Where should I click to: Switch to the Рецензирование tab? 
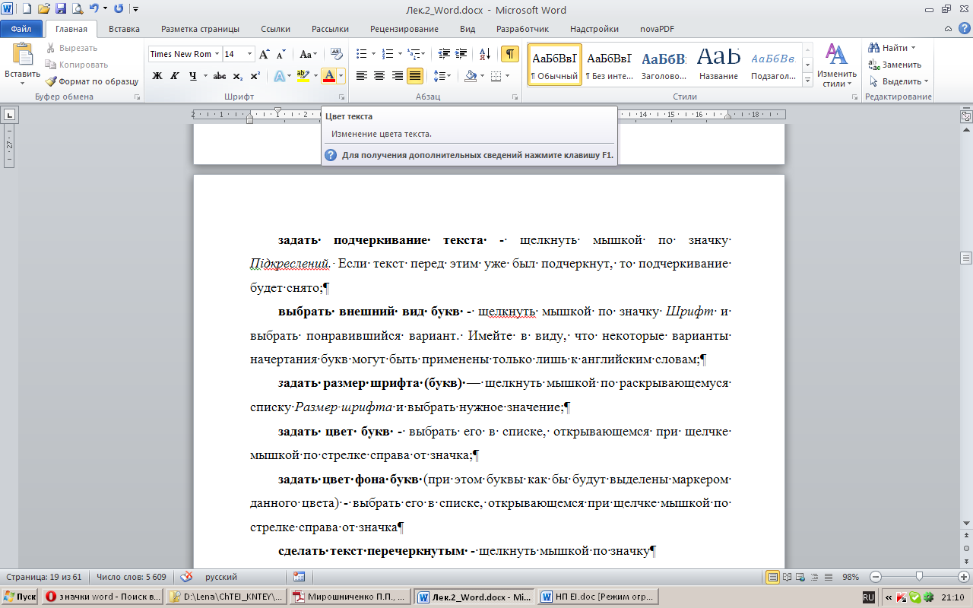[404, 29]
